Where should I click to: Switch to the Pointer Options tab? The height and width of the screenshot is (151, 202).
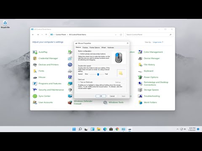pos(95,48)
